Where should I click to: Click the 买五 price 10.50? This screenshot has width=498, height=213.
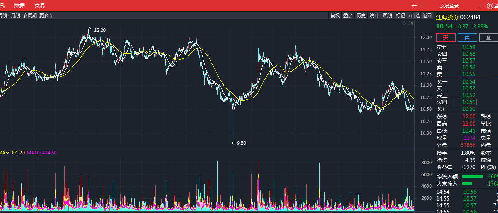469,109
